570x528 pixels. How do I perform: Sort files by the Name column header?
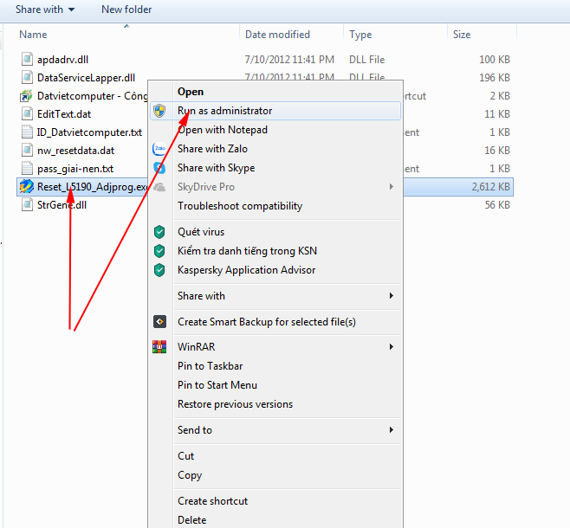click(x=126, y=35)
